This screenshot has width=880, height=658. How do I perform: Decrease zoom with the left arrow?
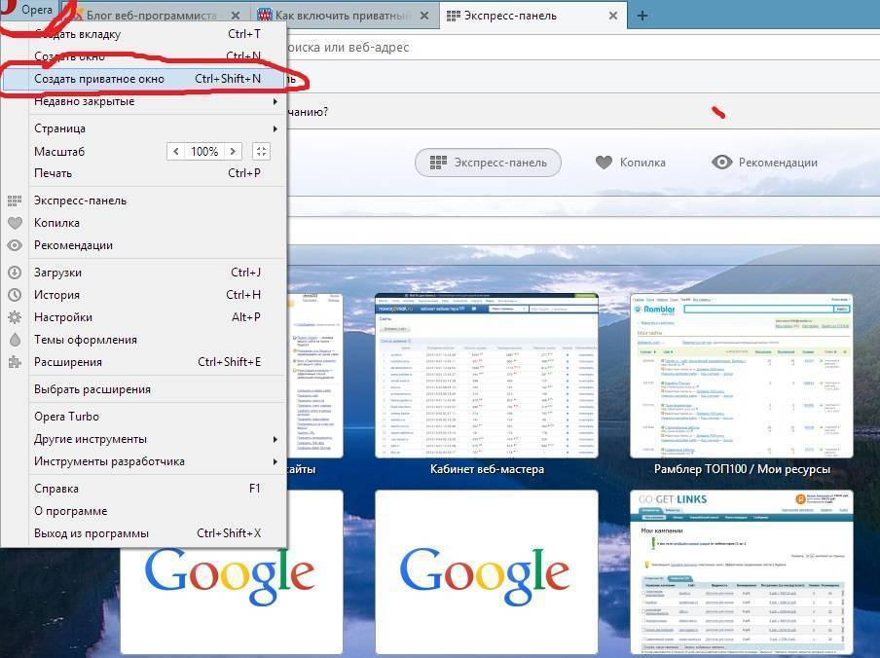click(x=175, y=151)
